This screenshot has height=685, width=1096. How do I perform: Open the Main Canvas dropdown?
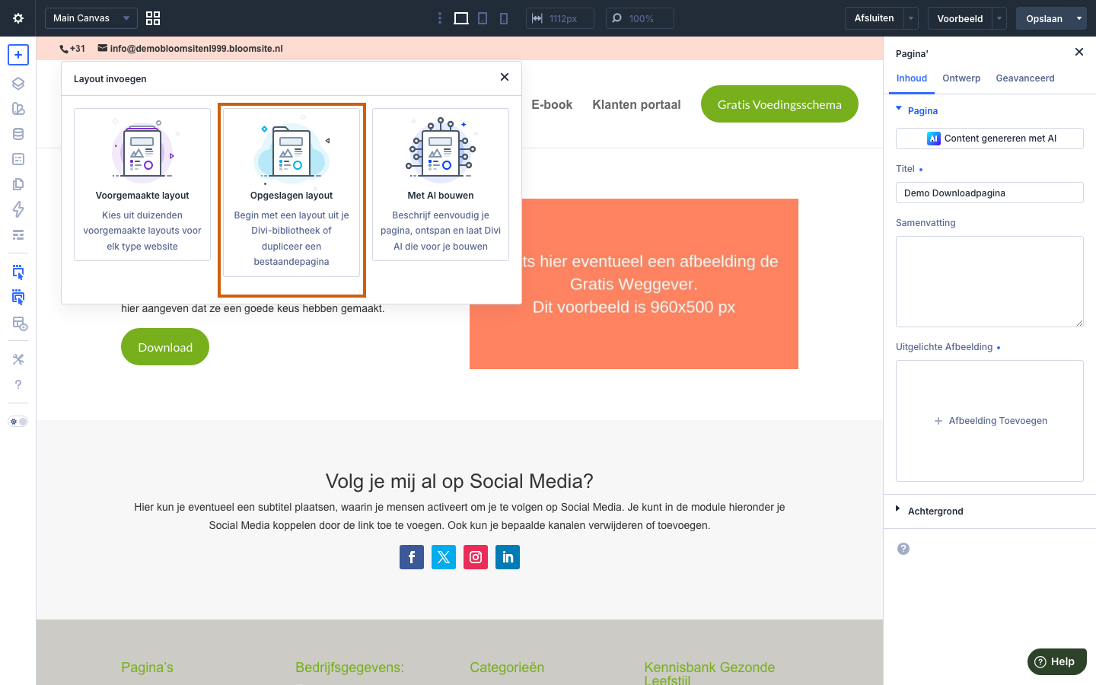pos(91,18)
